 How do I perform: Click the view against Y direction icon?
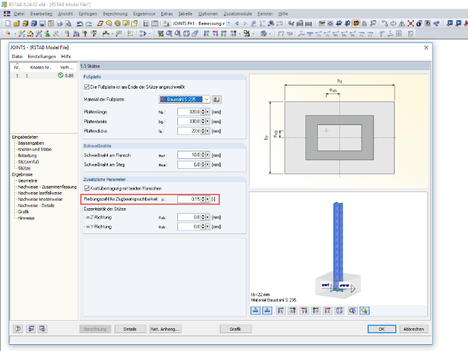click(316, 311)
